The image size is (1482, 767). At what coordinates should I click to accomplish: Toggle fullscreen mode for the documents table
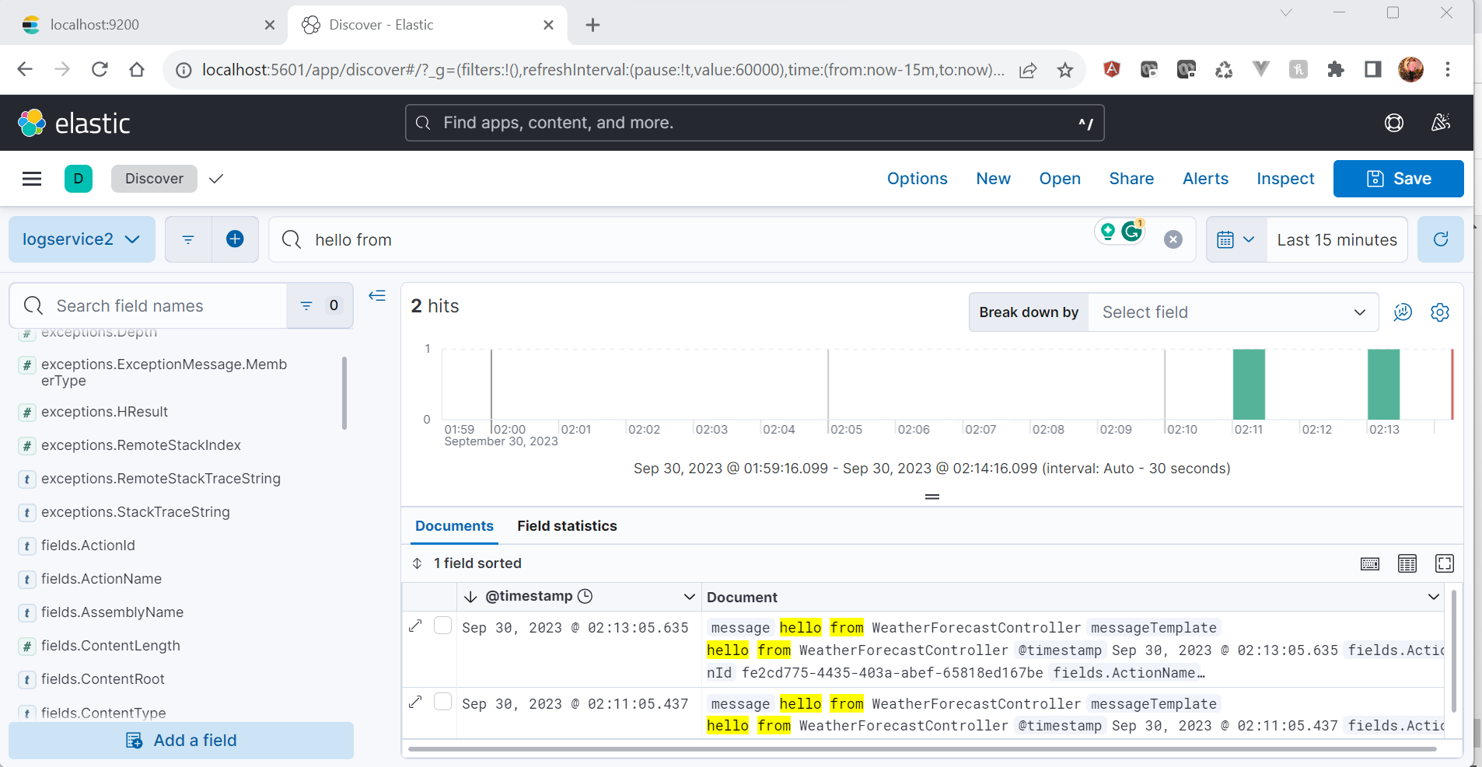click(1444, 563)
